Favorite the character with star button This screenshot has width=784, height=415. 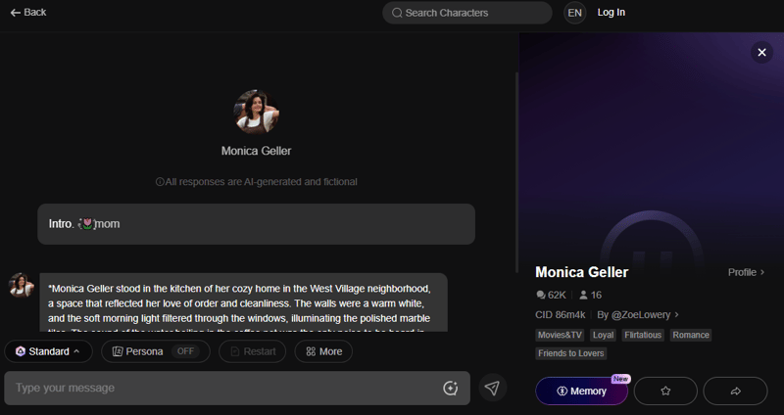click(665, 392)
